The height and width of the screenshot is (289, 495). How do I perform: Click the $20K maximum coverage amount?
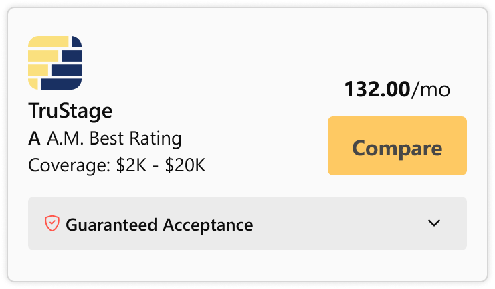tap(185, 165)
